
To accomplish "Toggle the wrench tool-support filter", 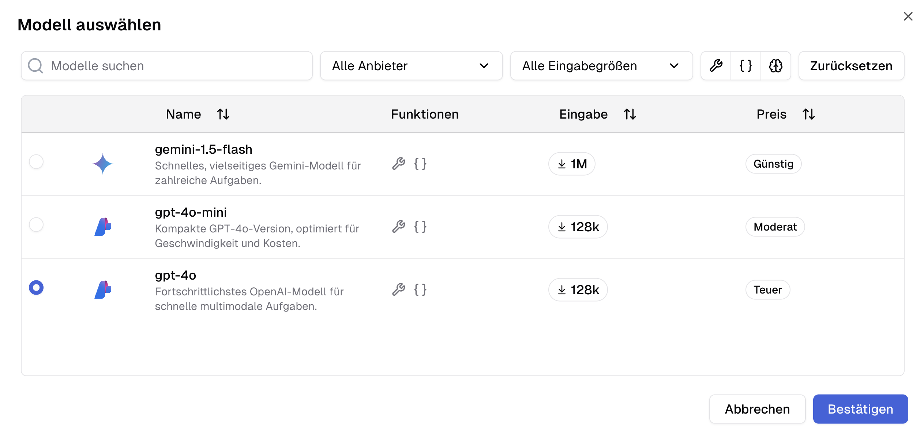I will tap(715, 66).
